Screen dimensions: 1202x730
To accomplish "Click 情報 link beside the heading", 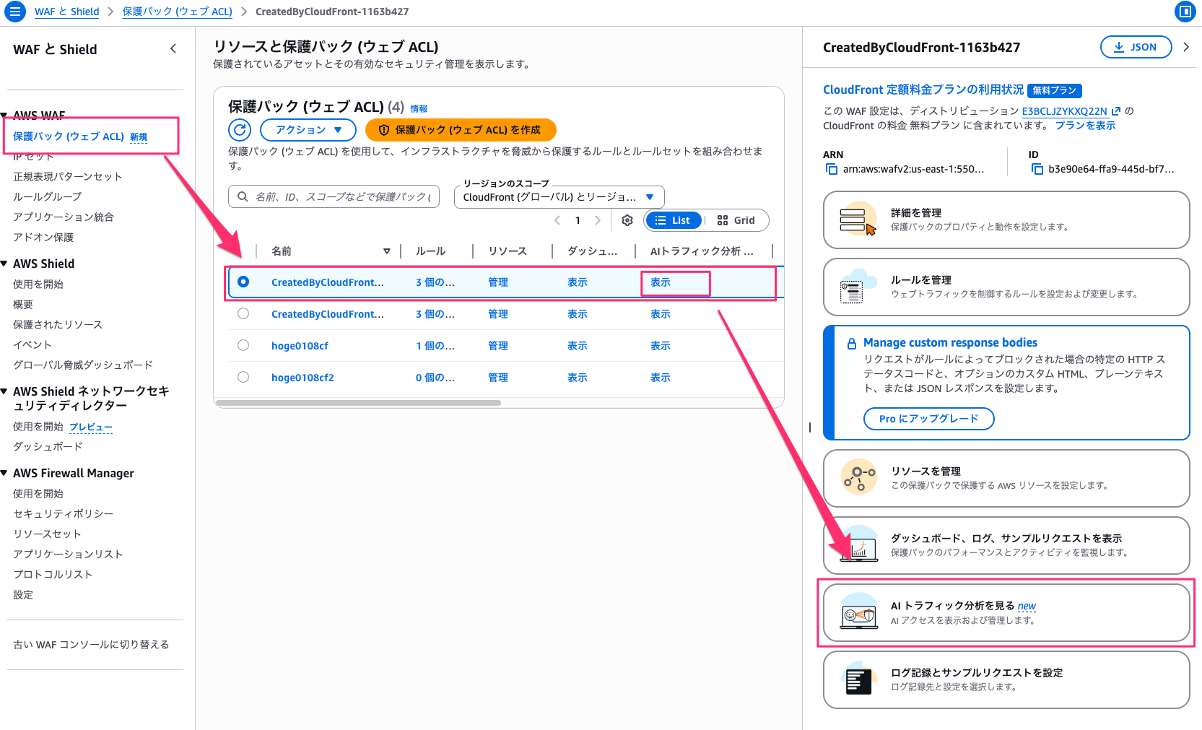I will click(x=419, y=108).
